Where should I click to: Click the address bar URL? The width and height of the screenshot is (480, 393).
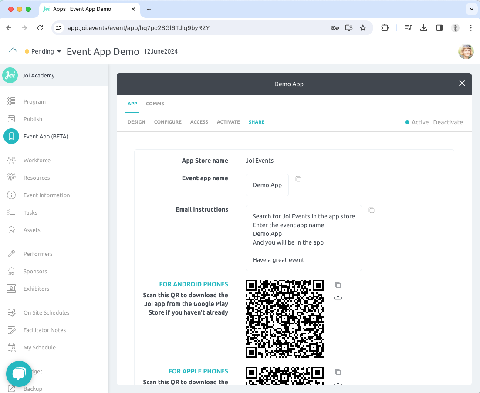(x=139, y=28)
